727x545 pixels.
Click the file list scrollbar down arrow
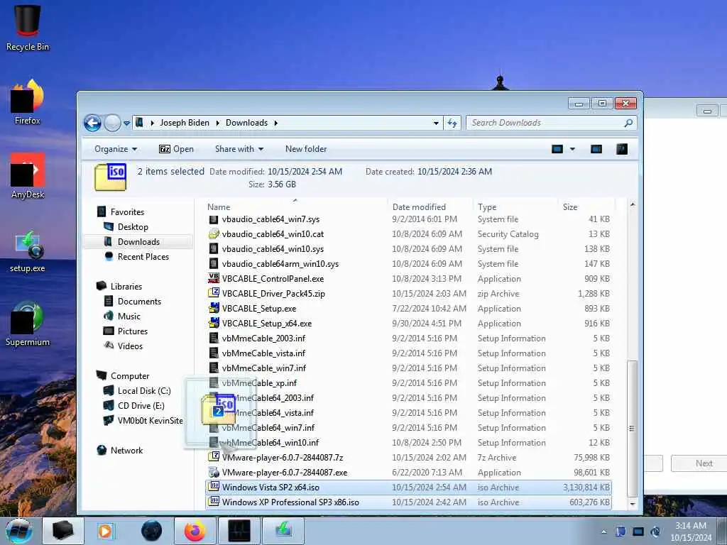(x=633, y=504)
